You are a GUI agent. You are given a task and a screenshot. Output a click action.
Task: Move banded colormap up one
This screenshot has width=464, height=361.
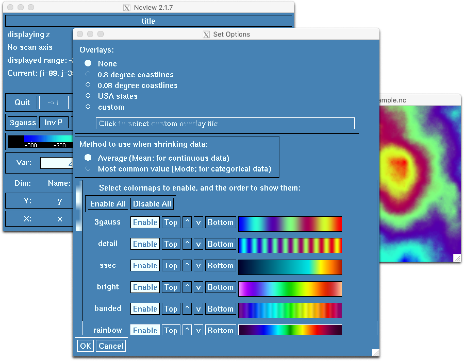coord(187,309)
